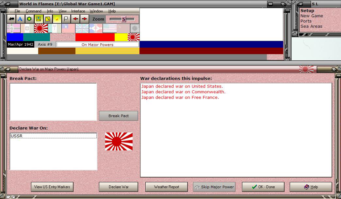Select the Union Jack Commonwealth flag
The width and height of the screenshot is (341, 199).
82,28
